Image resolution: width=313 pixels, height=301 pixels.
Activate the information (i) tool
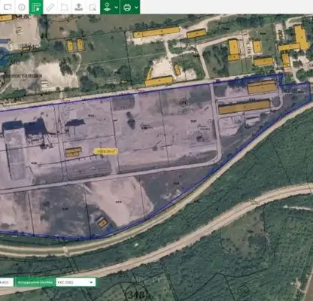(22, 7)
